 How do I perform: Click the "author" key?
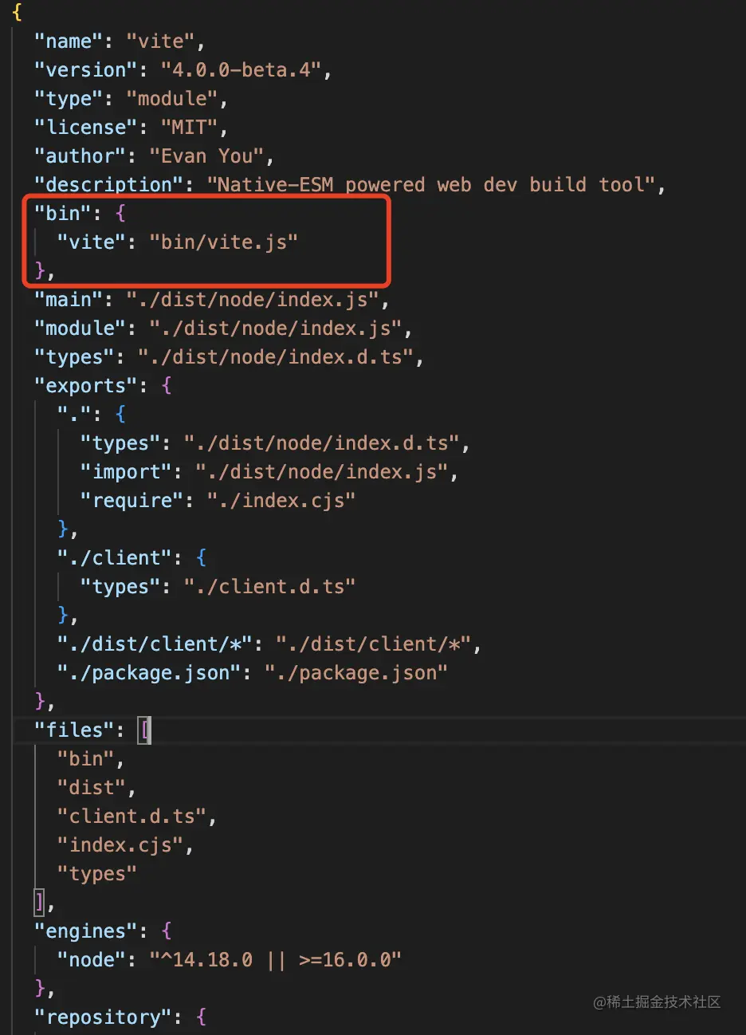(80, 156)
